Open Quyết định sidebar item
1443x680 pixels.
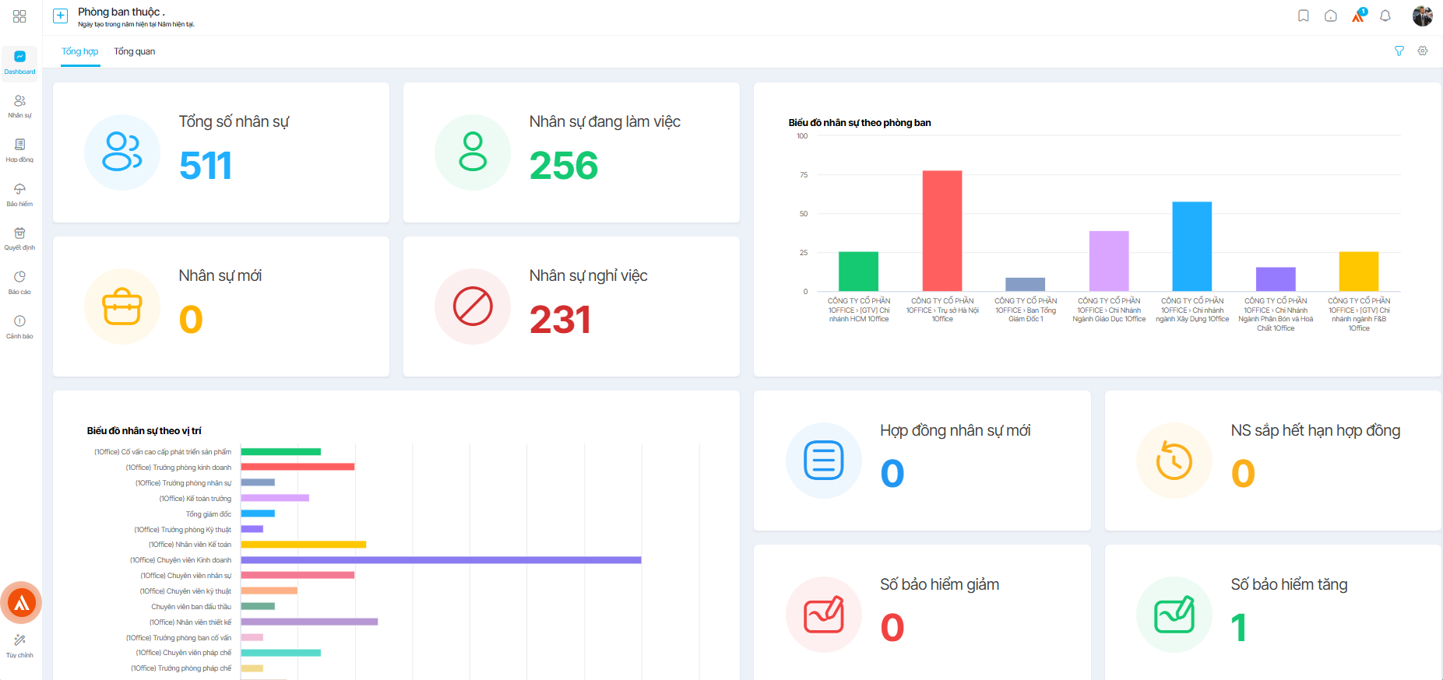[x=19, y=239]
